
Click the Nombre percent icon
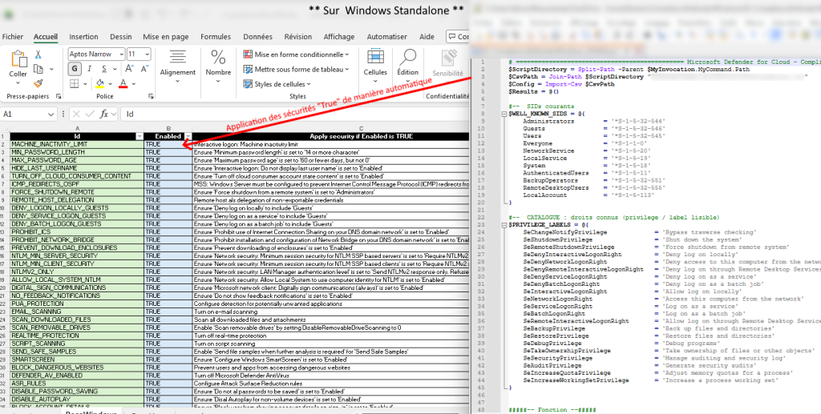click(218, 58)
